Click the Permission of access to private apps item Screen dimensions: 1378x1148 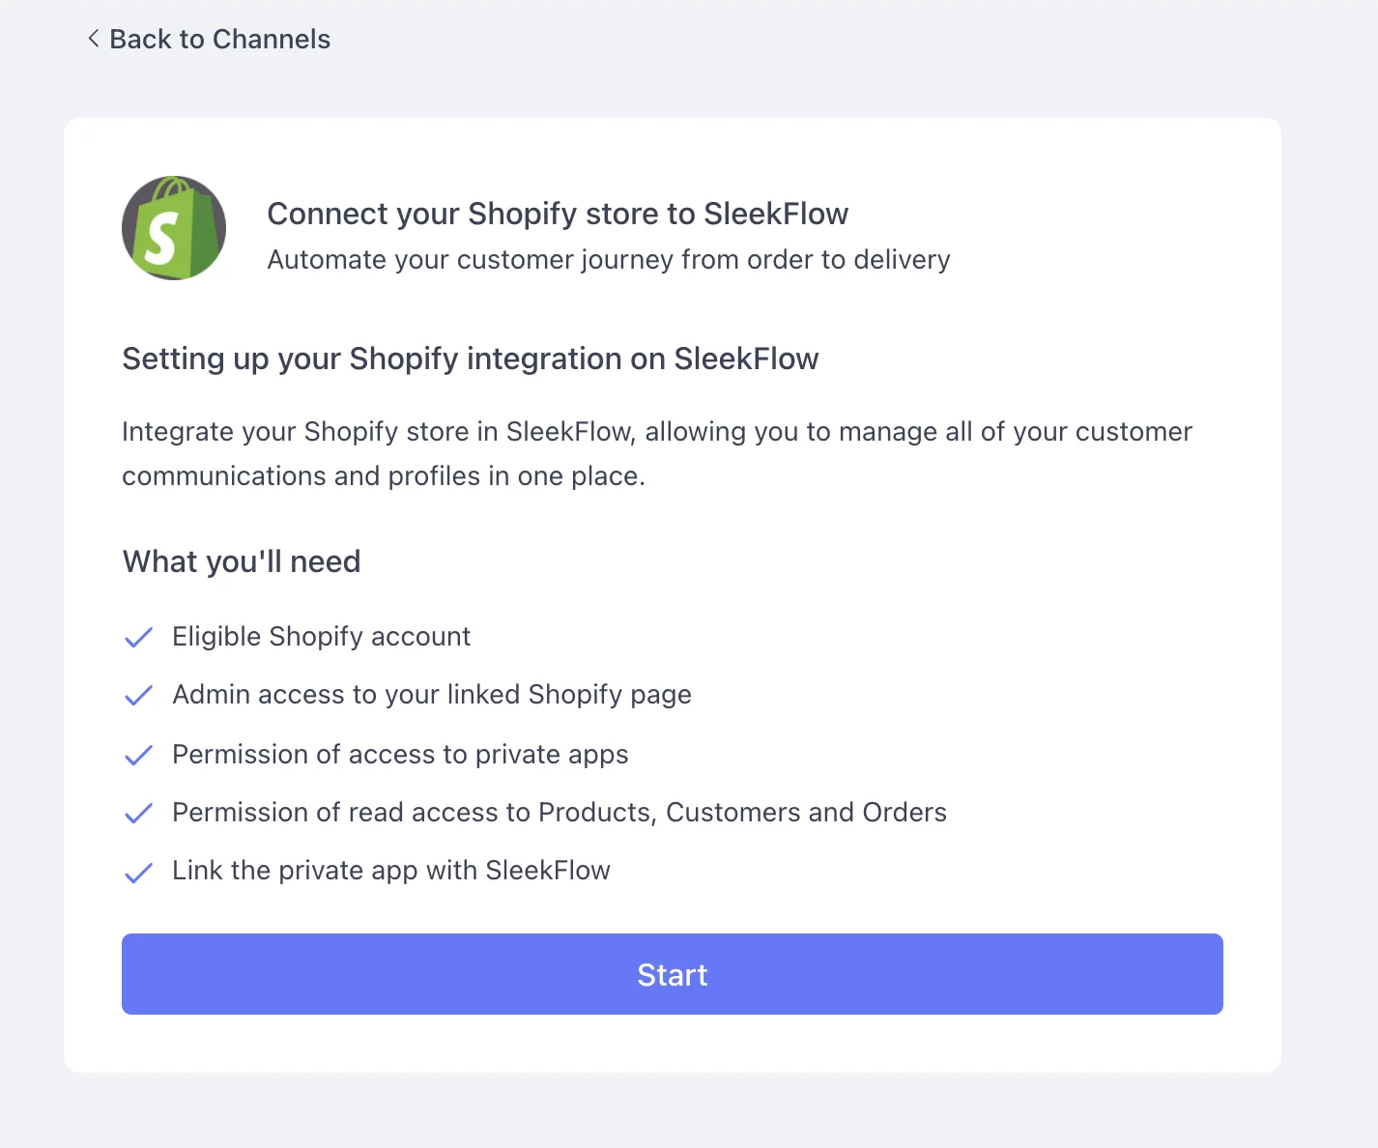click(400, 754)
